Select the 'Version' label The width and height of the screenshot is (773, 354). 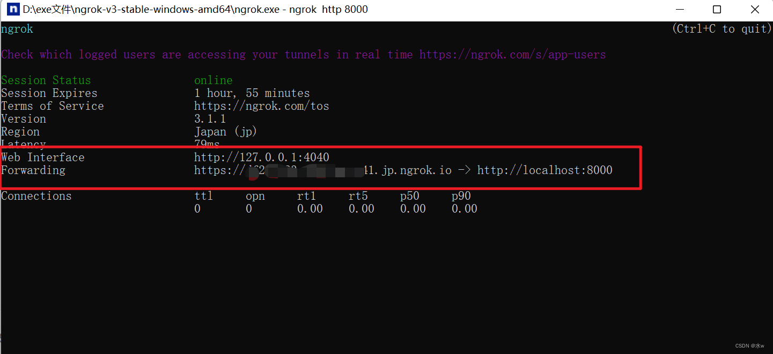pos(24,119)
